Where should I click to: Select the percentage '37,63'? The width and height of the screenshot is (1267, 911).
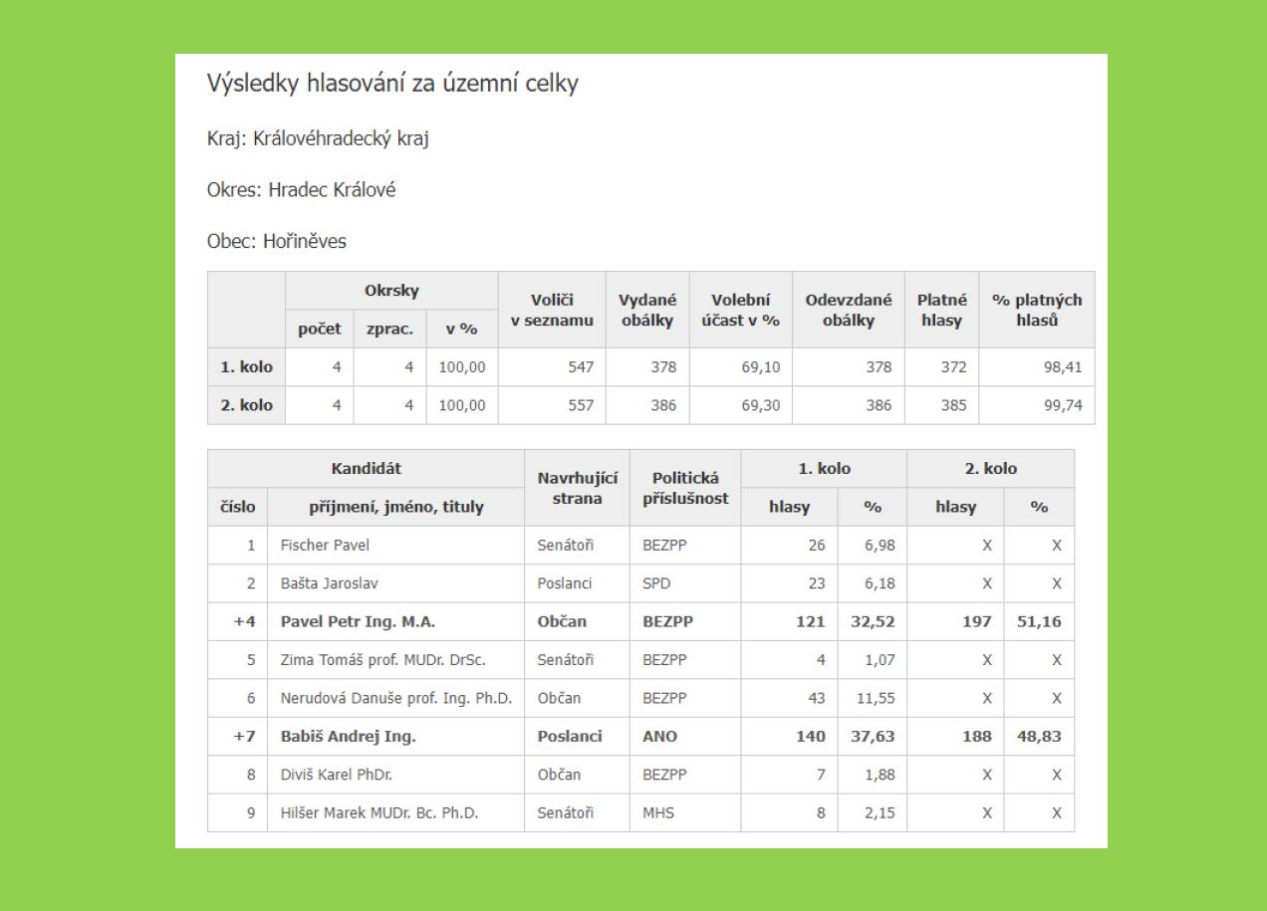(873, 737)
